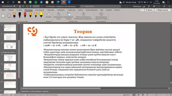This screenshot has height=96, width=172.
Task: Switch to the Главная tab
Action: click(x=11, y=10)
